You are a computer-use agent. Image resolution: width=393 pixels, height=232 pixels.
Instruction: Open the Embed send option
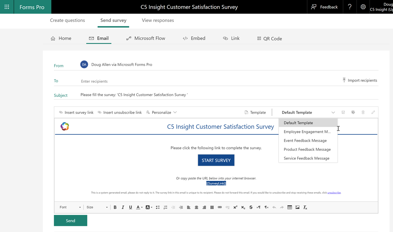coord(194,38)
